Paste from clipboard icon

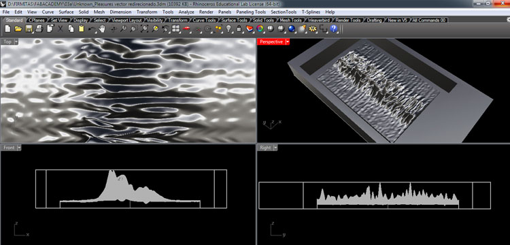click(x=82, y=29)
